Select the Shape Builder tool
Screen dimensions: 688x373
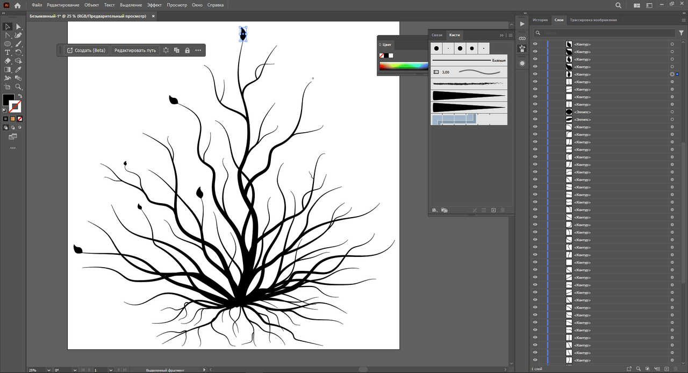click(18, 61)
